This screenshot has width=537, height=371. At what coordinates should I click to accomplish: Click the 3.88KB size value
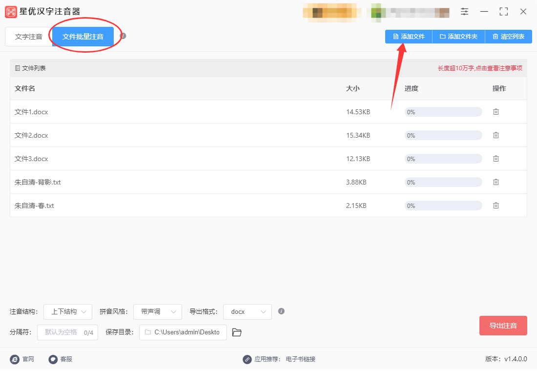tap(356, 182)
